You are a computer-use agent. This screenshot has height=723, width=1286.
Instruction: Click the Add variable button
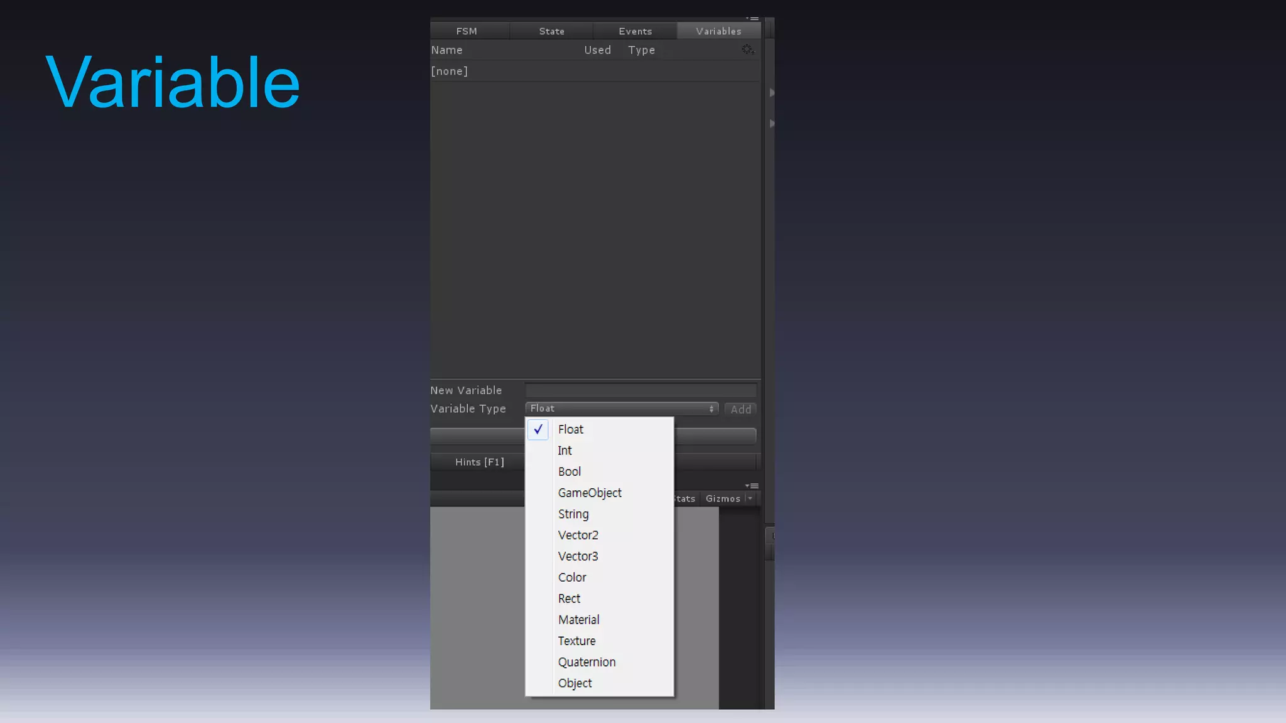[740, 409]
